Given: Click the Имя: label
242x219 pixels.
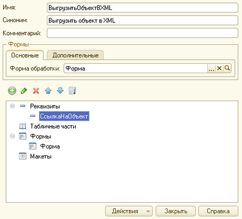Looking at the screenshot, I should pyautogui.click(x=9, y=7).
